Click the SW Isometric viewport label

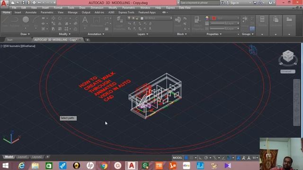pyautogui.click(x=13, y=46)
